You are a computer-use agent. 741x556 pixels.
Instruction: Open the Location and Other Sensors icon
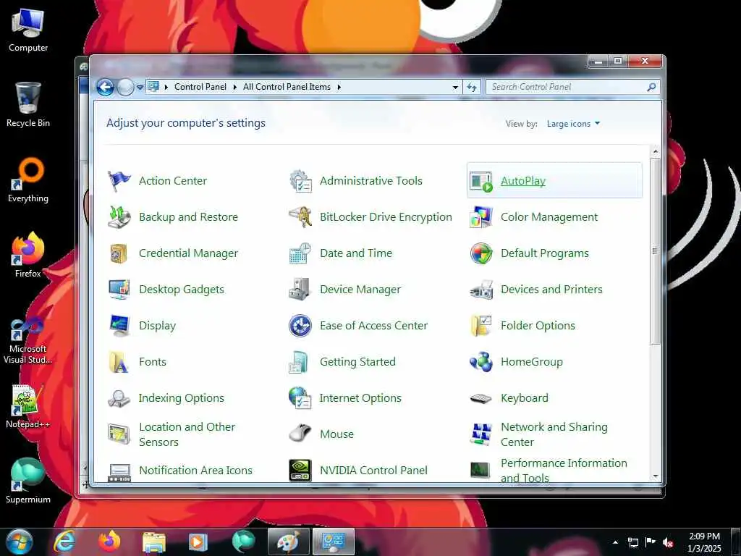(x=119, y=434)
